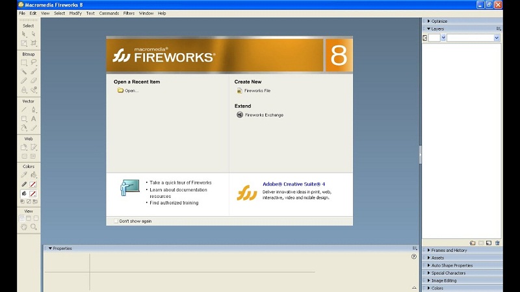
Task: Collapse the Layers panel
Action: tap(429, 29)
